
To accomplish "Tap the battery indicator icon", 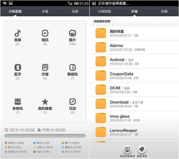I will (76, 3).
